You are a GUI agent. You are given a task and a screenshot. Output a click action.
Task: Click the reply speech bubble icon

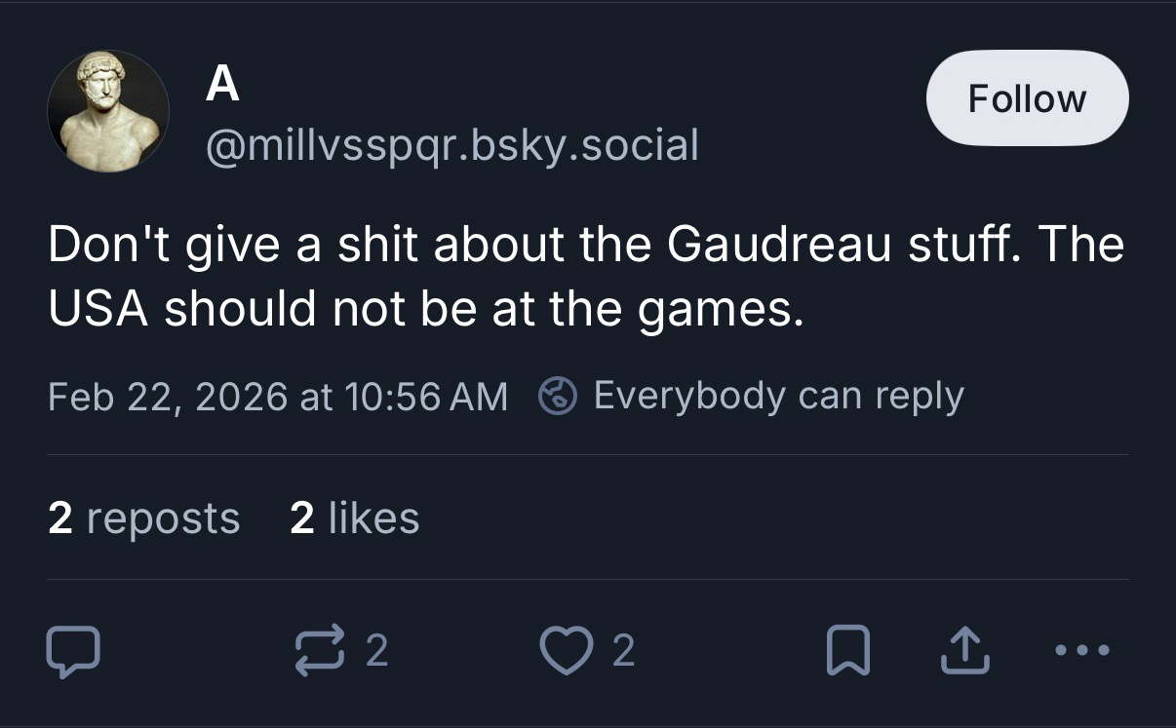[72, 651]
